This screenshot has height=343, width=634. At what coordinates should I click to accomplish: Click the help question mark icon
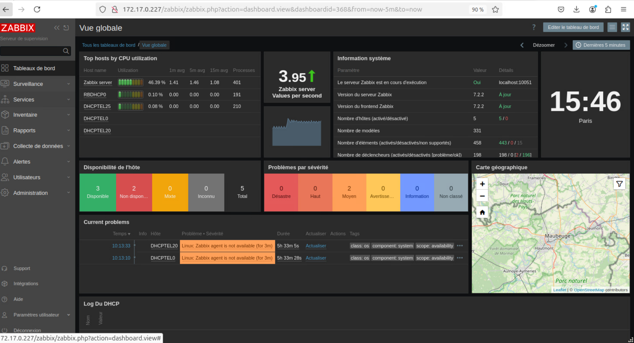[534, 27]
